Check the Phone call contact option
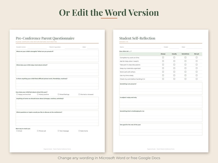Image resolution: width=218 pixels, height=163 pixels. [38, 131]
